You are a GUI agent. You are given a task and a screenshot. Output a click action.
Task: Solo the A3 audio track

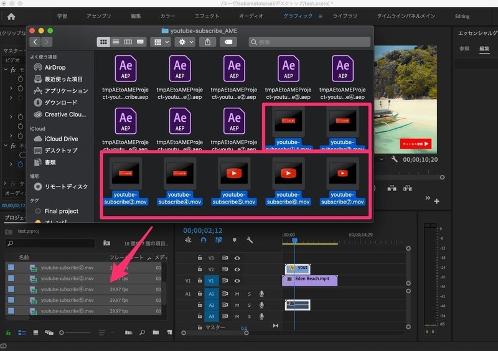(249, 316)
